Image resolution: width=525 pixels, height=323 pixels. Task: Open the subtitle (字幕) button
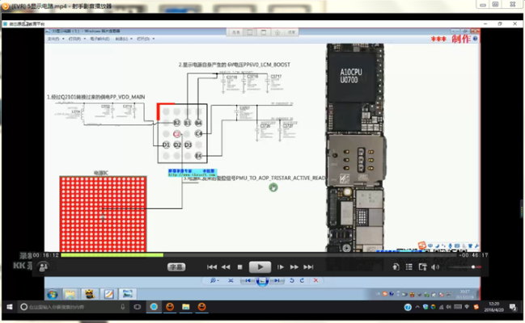[177, 266]
